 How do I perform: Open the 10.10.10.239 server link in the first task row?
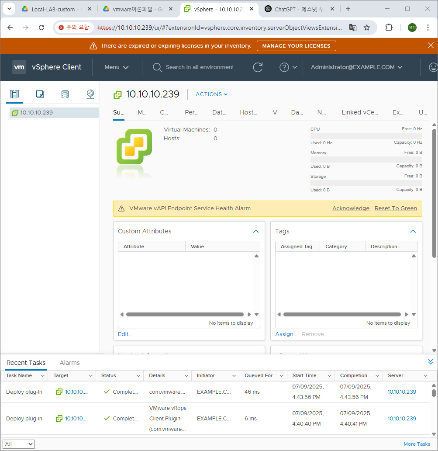(x=402, y=392)
